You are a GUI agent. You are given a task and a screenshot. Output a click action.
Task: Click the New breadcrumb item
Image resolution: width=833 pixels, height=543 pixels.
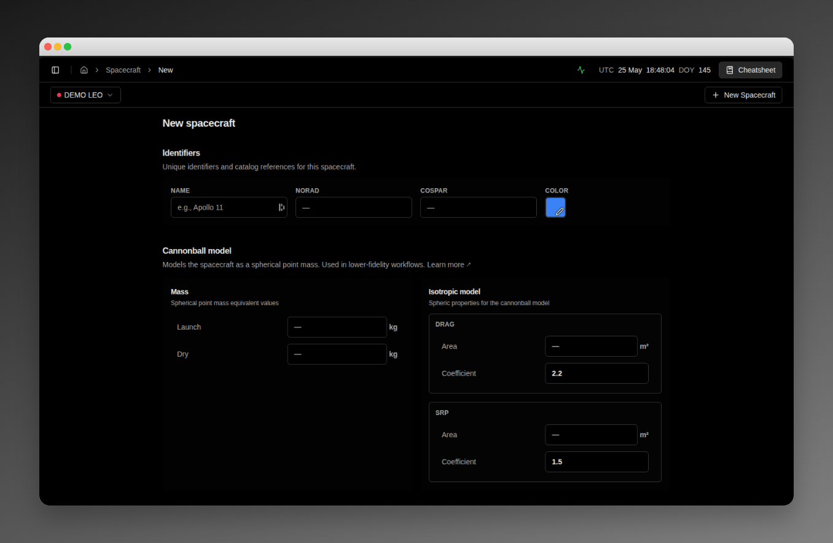coord(166,70)
